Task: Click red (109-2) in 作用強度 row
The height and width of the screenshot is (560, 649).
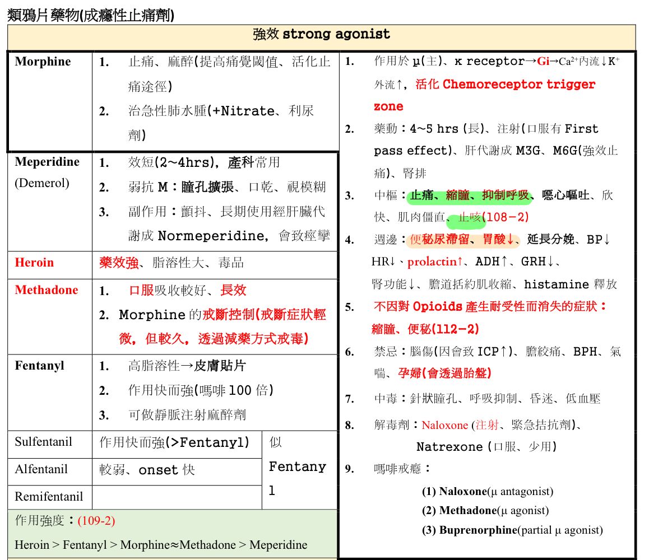Action: coord(96,521)
